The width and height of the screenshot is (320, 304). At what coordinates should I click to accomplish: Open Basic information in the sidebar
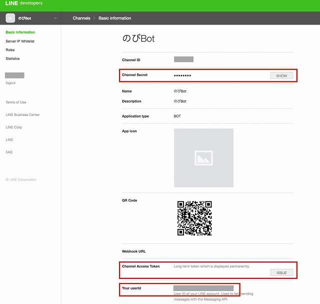(x=20, y=32)
